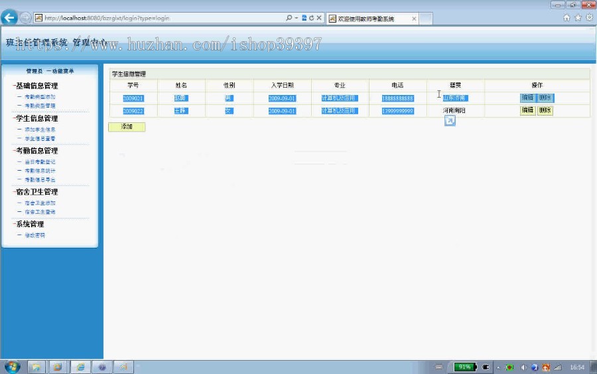Click 编辑 button for student 2009022

(528, 110)
